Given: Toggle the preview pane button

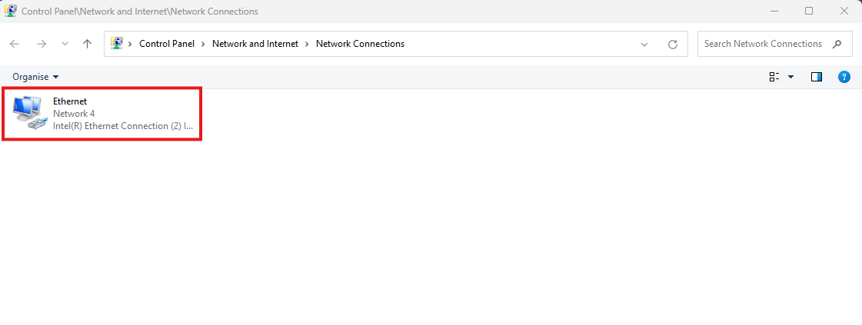Looking at the screenshot, I should tap(817, 77).
